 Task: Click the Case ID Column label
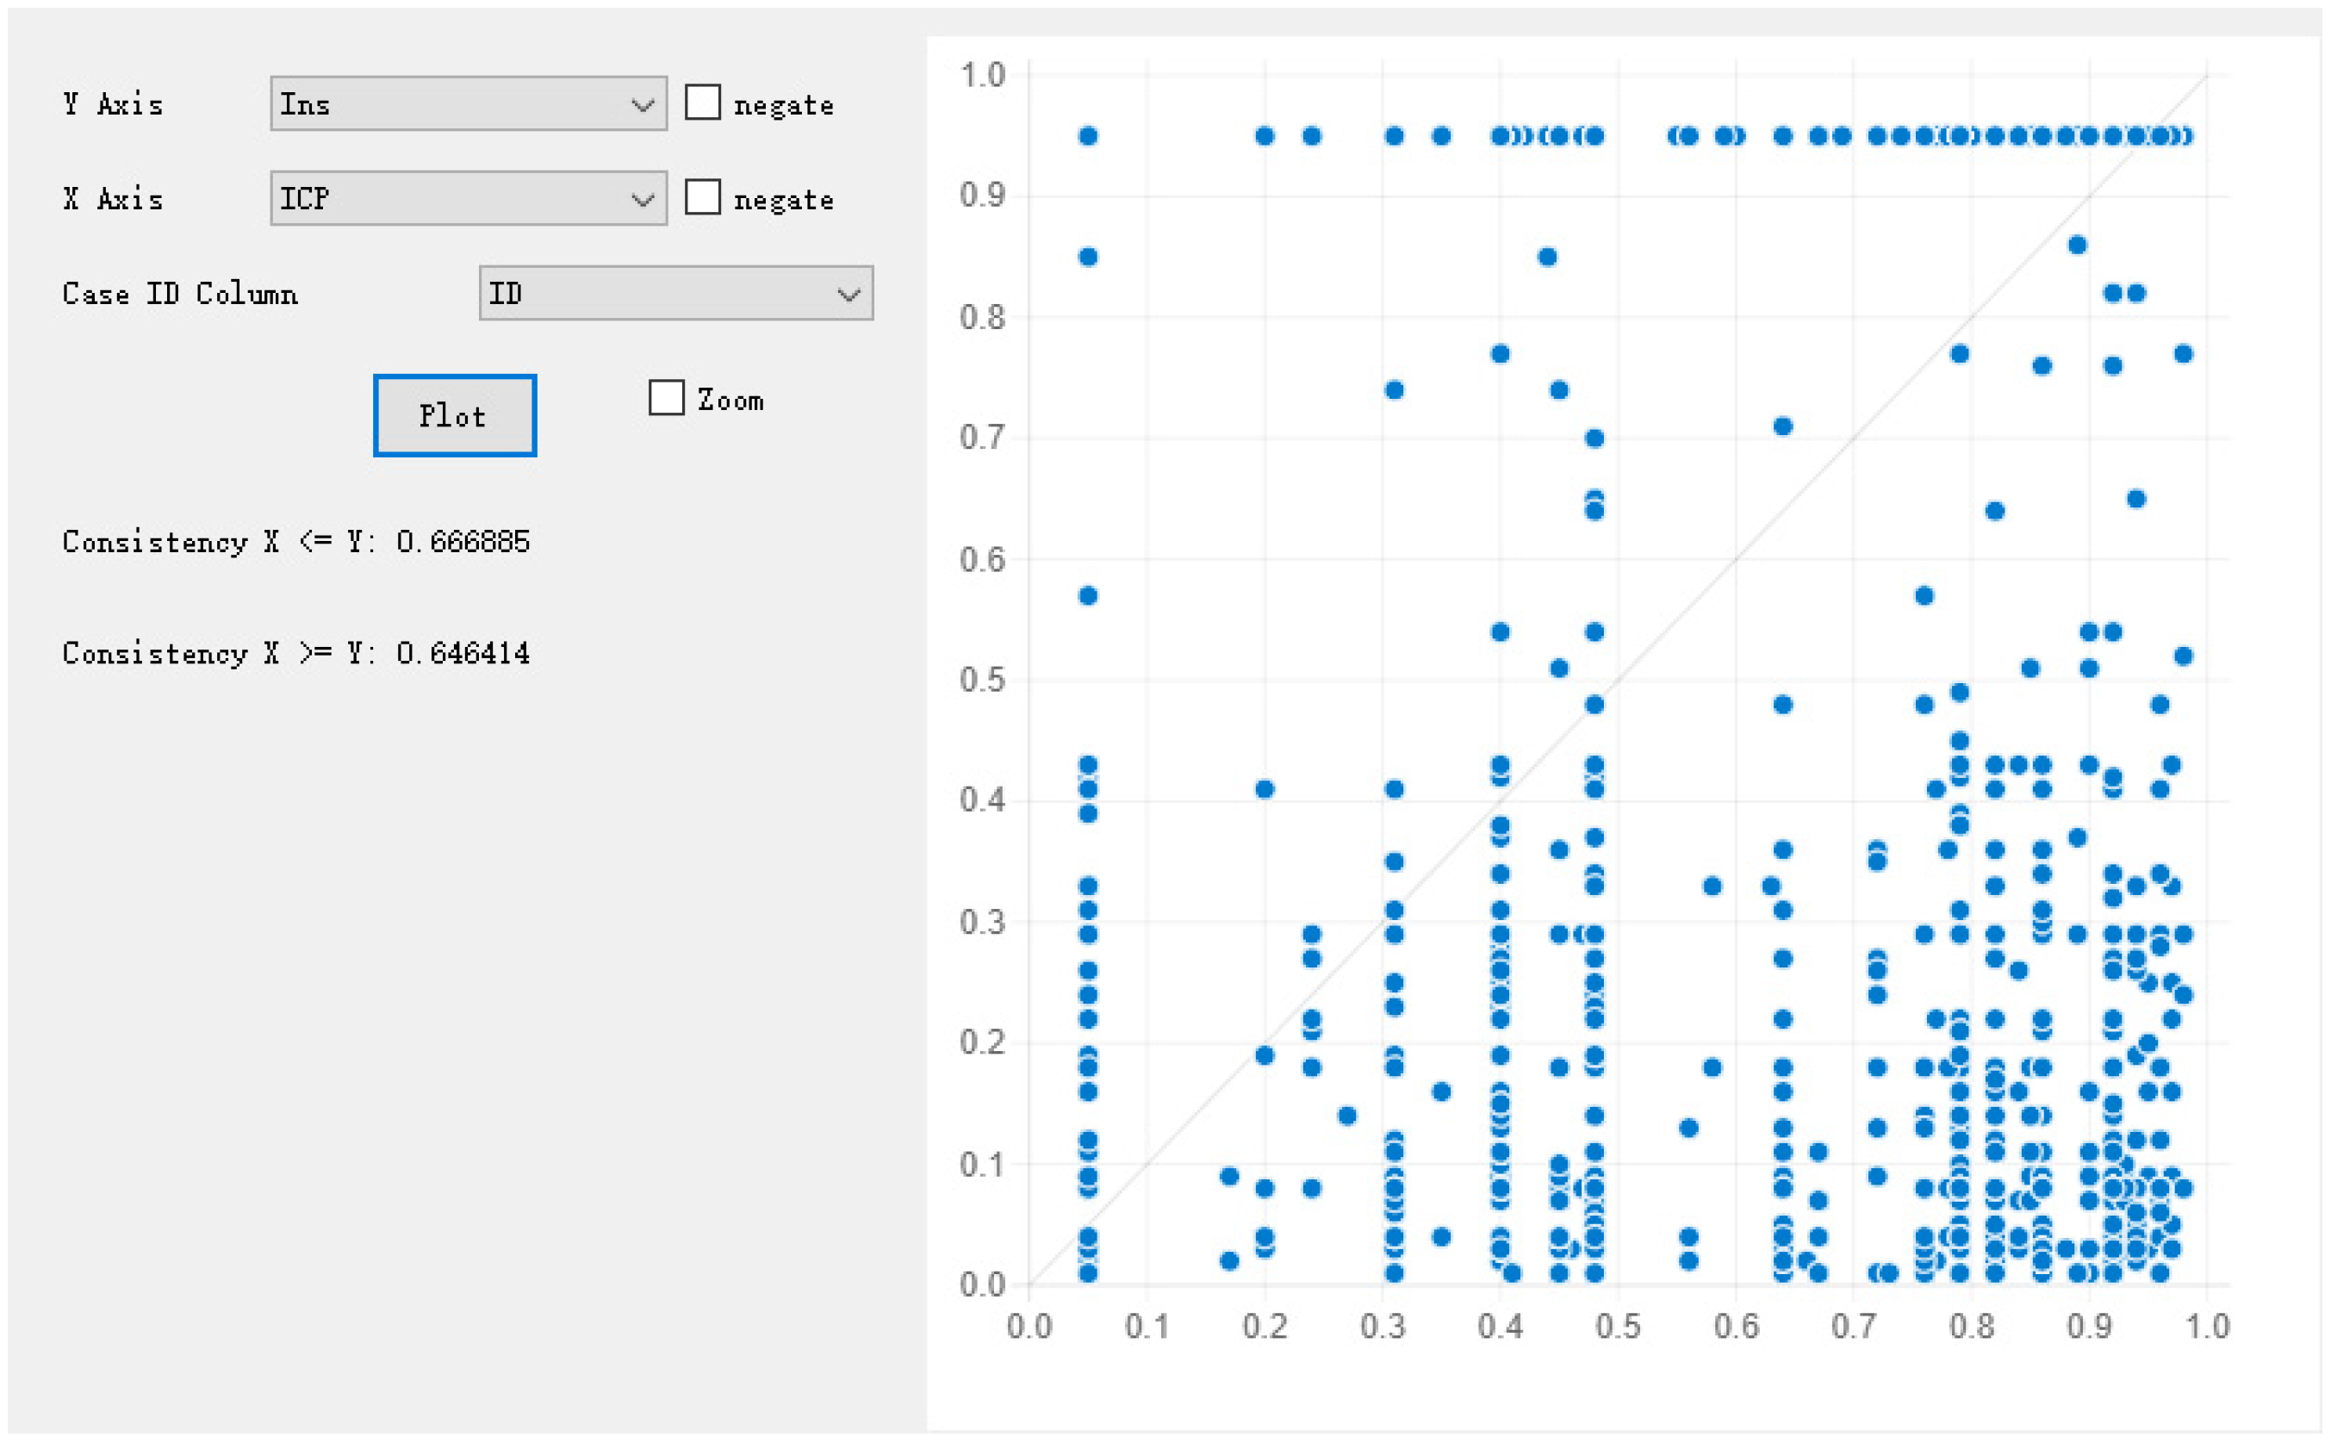(180, 294)
